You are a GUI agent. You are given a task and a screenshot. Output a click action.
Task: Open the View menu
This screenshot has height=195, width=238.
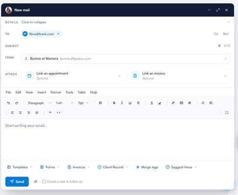tap(29, 92)
